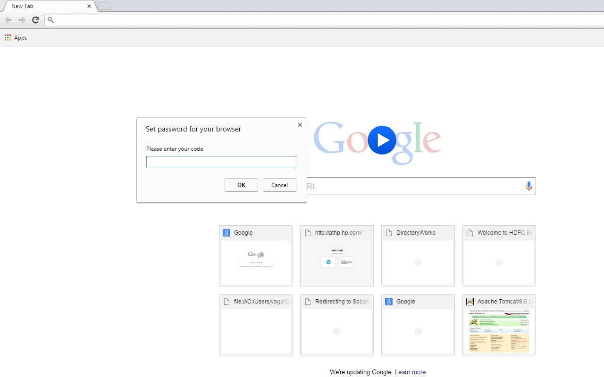Viewport: 604px width, 377px height.
Task: Click the code entry field
Action: [221, 162]
